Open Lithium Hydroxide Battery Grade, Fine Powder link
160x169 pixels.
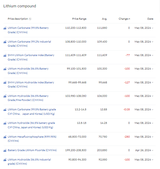28,98
